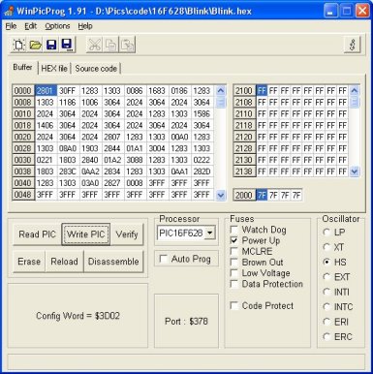The width and height of the screenshot is (373, 374).
Task: Click the Save floppy disk icon
Action: 51,45
